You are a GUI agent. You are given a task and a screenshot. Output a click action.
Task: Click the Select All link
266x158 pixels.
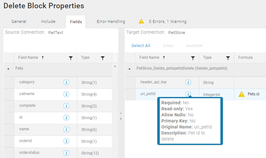tap(141, 46)
